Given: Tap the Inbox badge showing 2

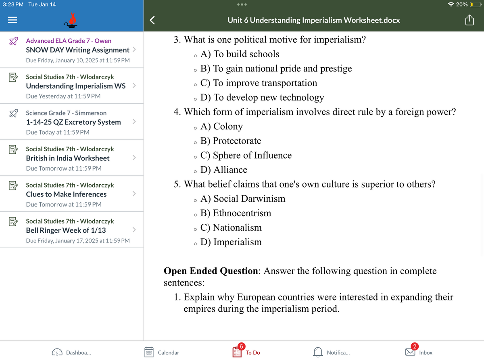Looking at the screenshot, I should click(415, 346).
